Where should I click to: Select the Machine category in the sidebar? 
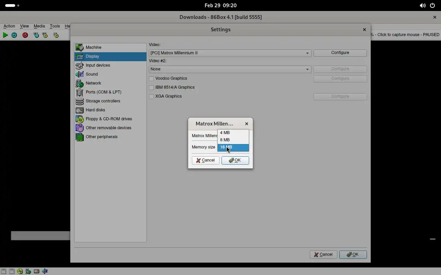tap(110, 47)
